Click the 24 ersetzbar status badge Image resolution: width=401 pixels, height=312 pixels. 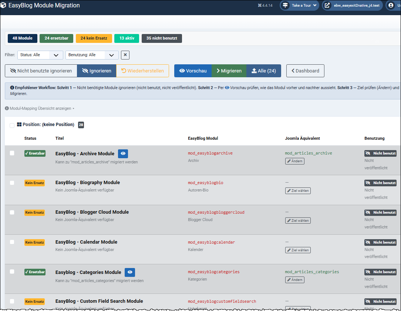pos(56,38)
